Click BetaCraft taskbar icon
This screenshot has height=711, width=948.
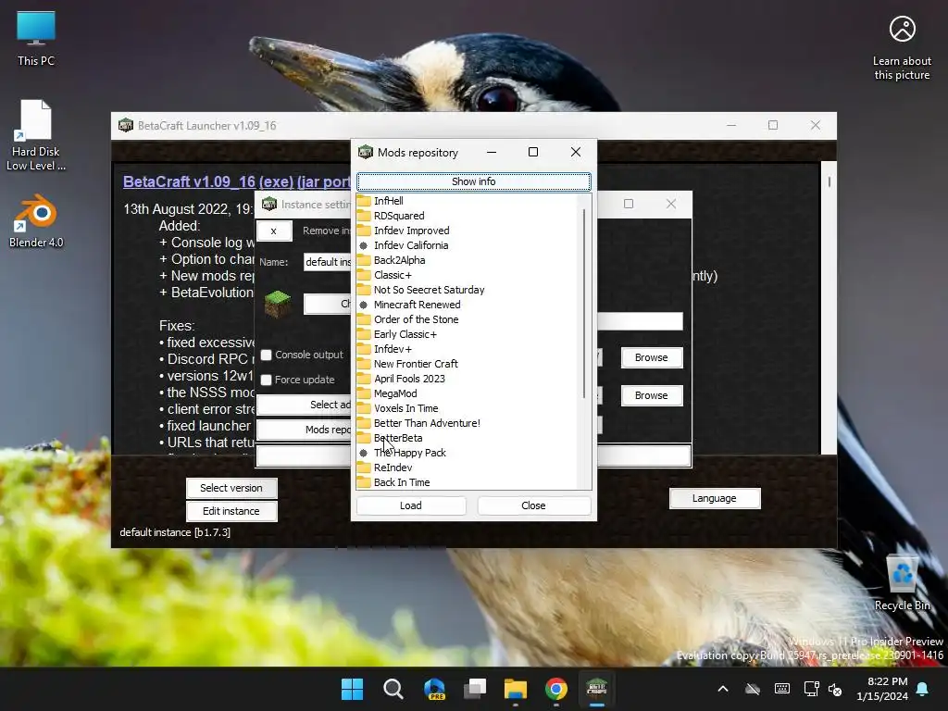tap(597, 689)
